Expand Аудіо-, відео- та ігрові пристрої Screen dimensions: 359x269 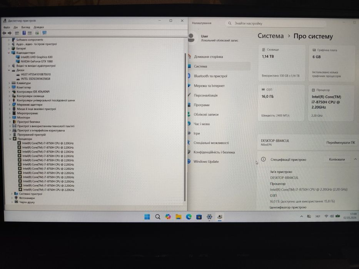(x=9, y=44)
